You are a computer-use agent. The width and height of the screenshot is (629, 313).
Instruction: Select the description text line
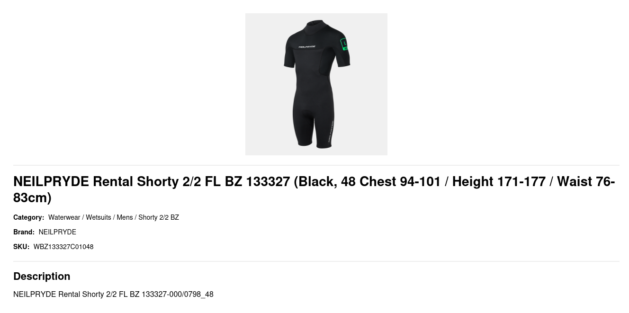click(x=113, y=294)
